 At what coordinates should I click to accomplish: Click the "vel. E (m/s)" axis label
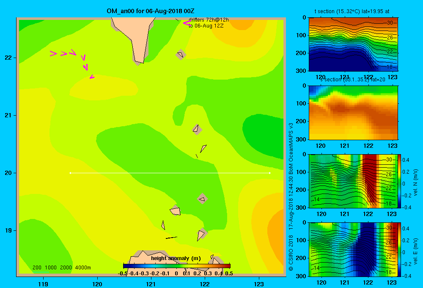[x=415, y=251]
